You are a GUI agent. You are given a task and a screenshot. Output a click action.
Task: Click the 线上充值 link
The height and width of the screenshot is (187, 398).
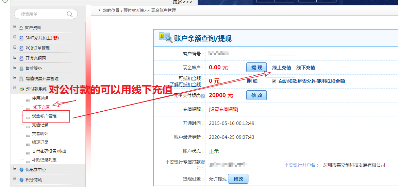tap(281, 68)
